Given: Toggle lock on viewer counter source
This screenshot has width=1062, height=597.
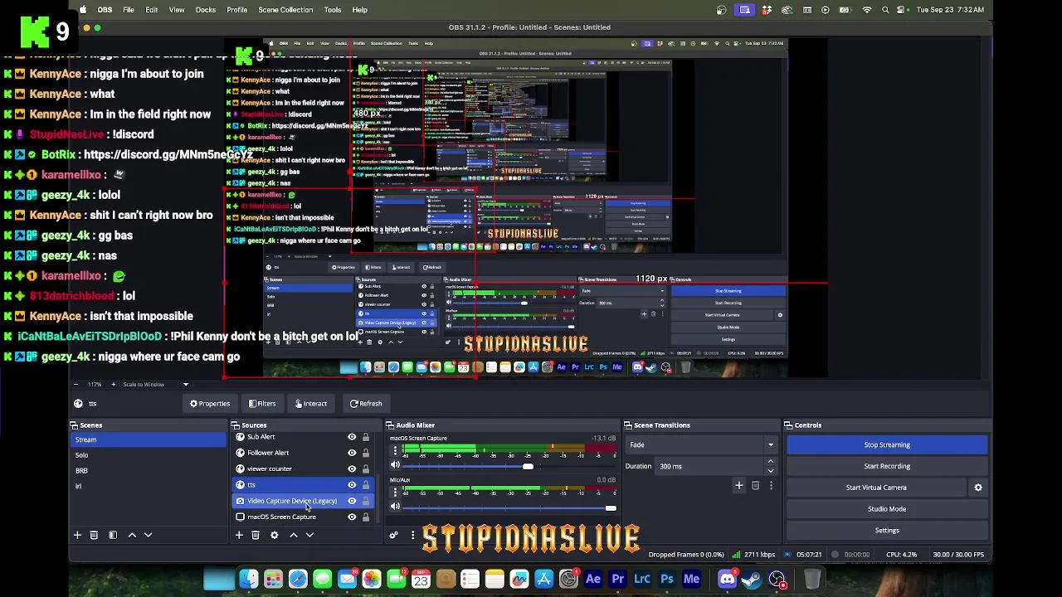Looking at the screenshot, I should coord(366,468).
